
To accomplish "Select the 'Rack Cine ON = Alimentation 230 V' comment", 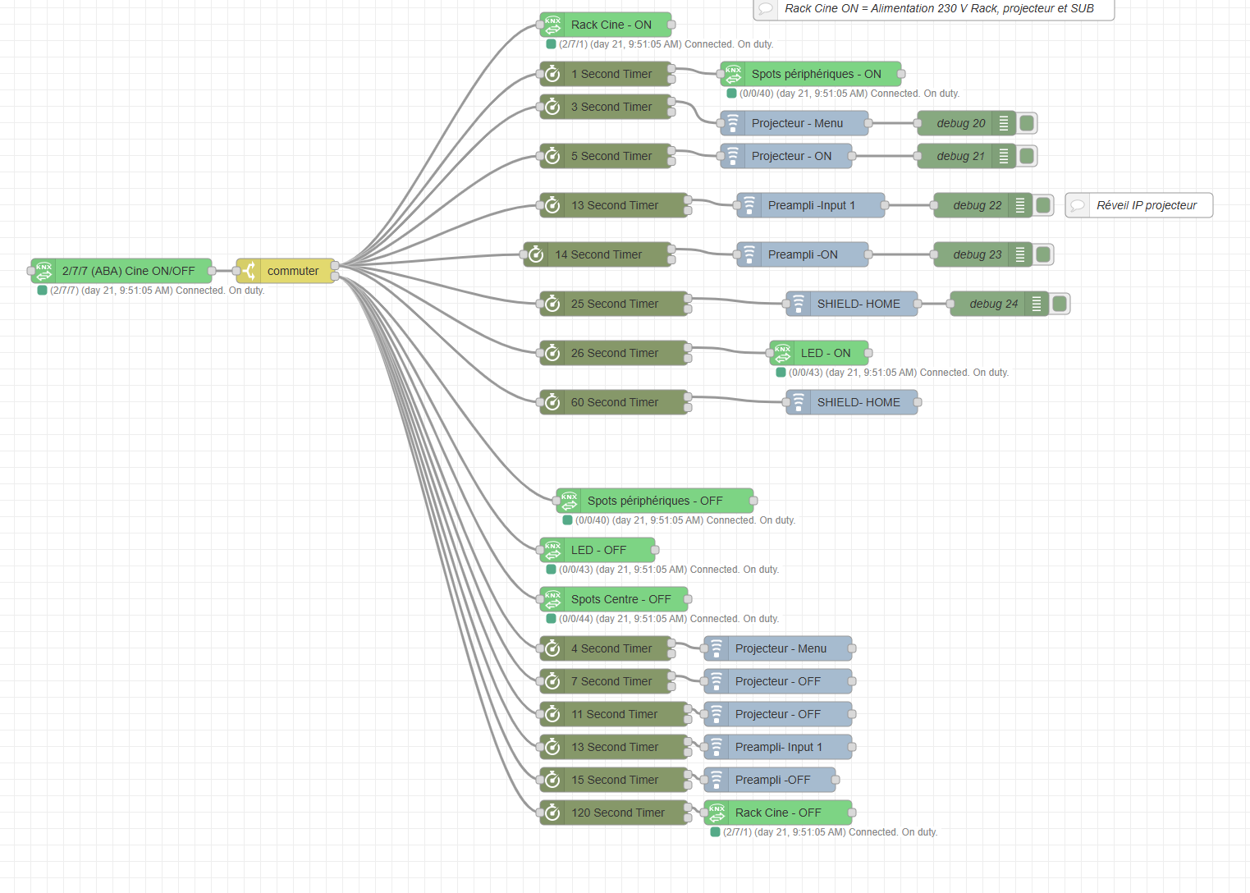I will point(934,9).
